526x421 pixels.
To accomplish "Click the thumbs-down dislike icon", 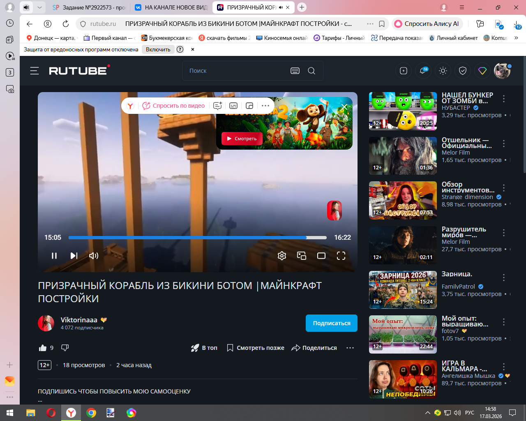I will [65, 348].
